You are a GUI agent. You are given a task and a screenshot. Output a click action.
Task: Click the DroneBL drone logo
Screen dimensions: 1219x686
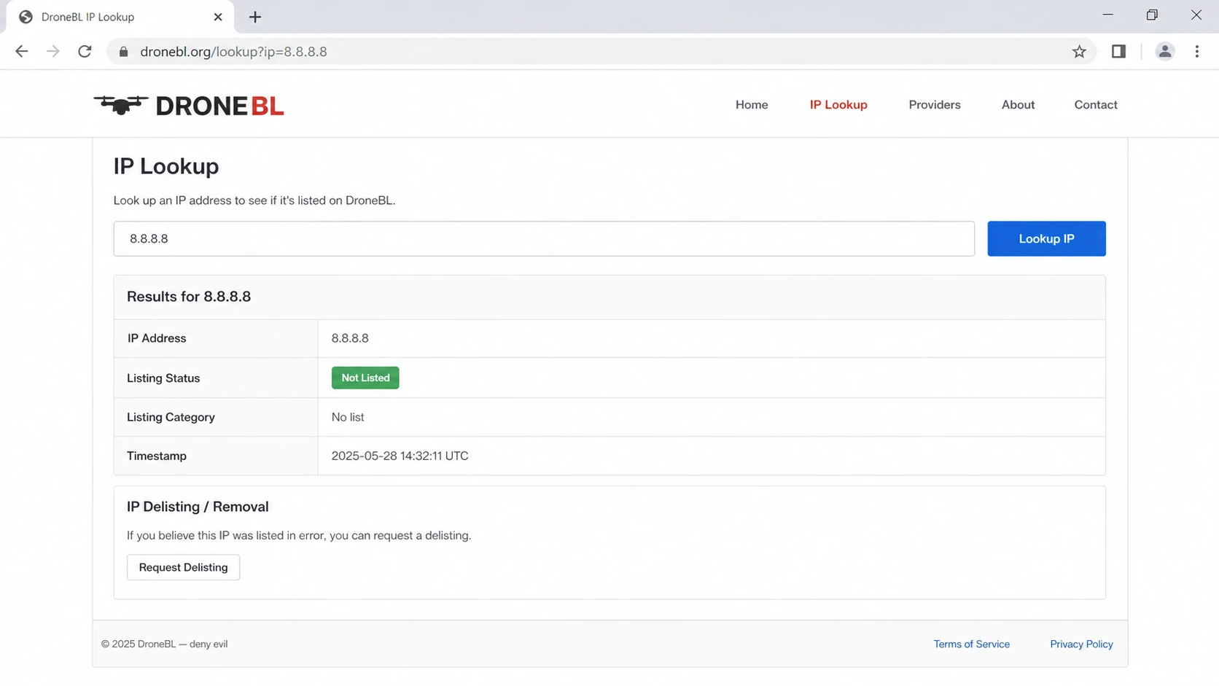tap(189, 106)
